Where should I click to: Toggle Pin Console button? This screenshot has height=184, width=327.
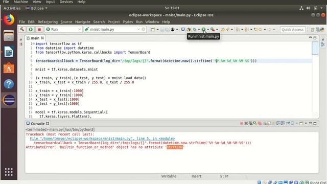coord(288,124)
